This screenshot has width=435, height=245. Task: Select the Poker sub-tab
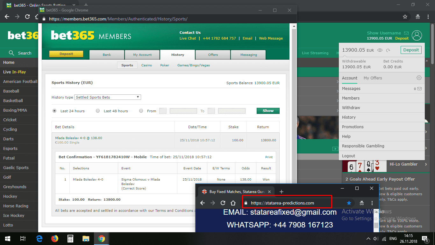[165, 65]
